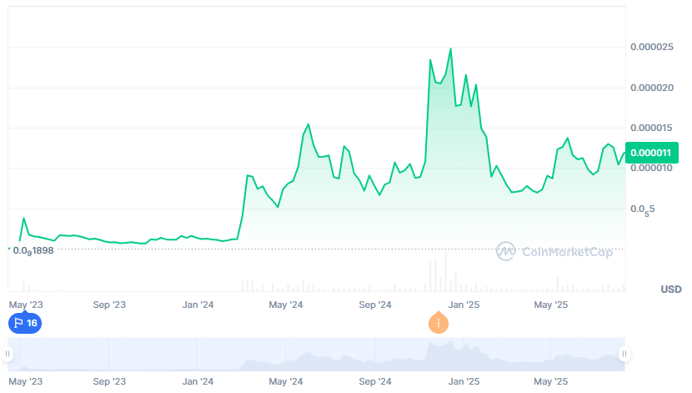Image resolution: width=692 pixels, height=393 pixels.
Task: Select the left range handle of the navigator
Action: click(x=8, y=355)
